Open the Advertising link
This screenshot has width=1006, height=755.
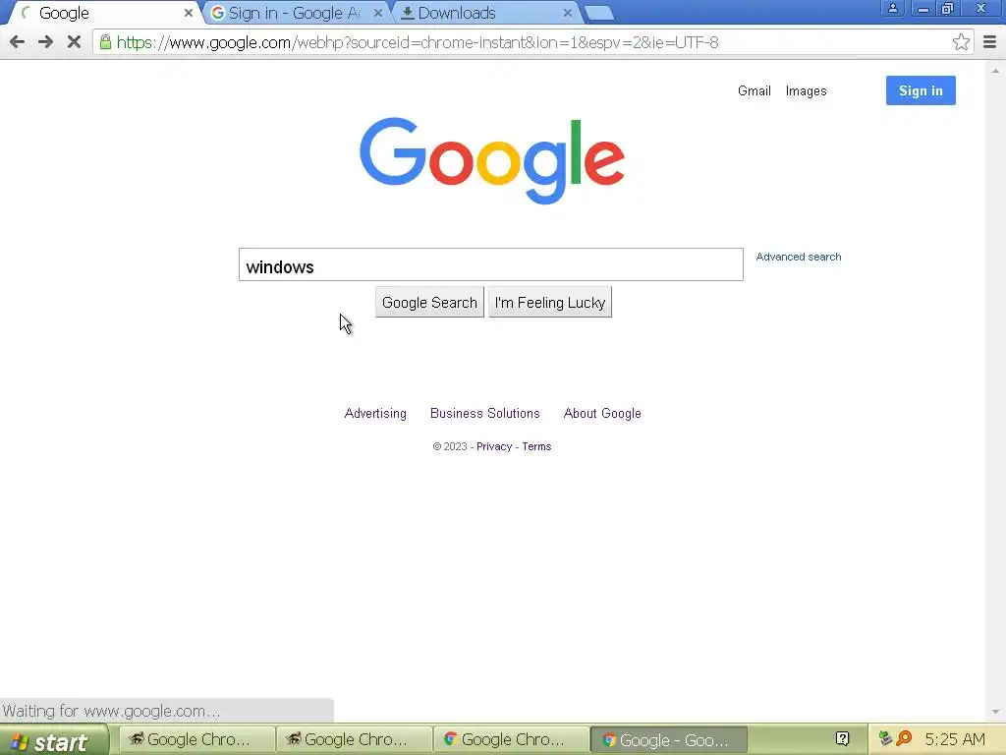375,414
